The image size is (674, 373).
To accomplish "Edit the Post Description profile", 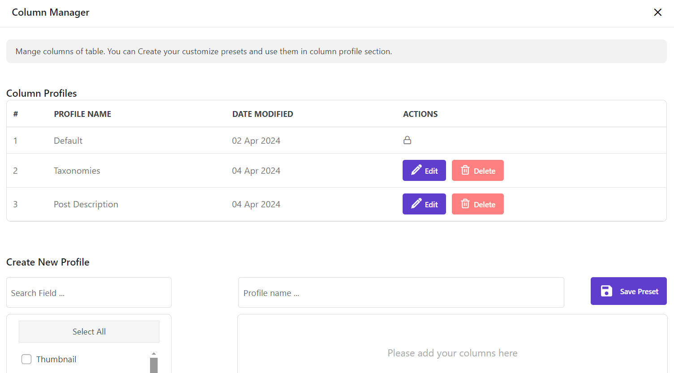I will point(424,204).
